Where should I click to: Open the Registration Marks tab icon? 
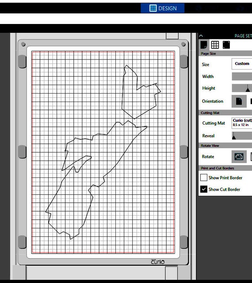[x=226, y=45]
